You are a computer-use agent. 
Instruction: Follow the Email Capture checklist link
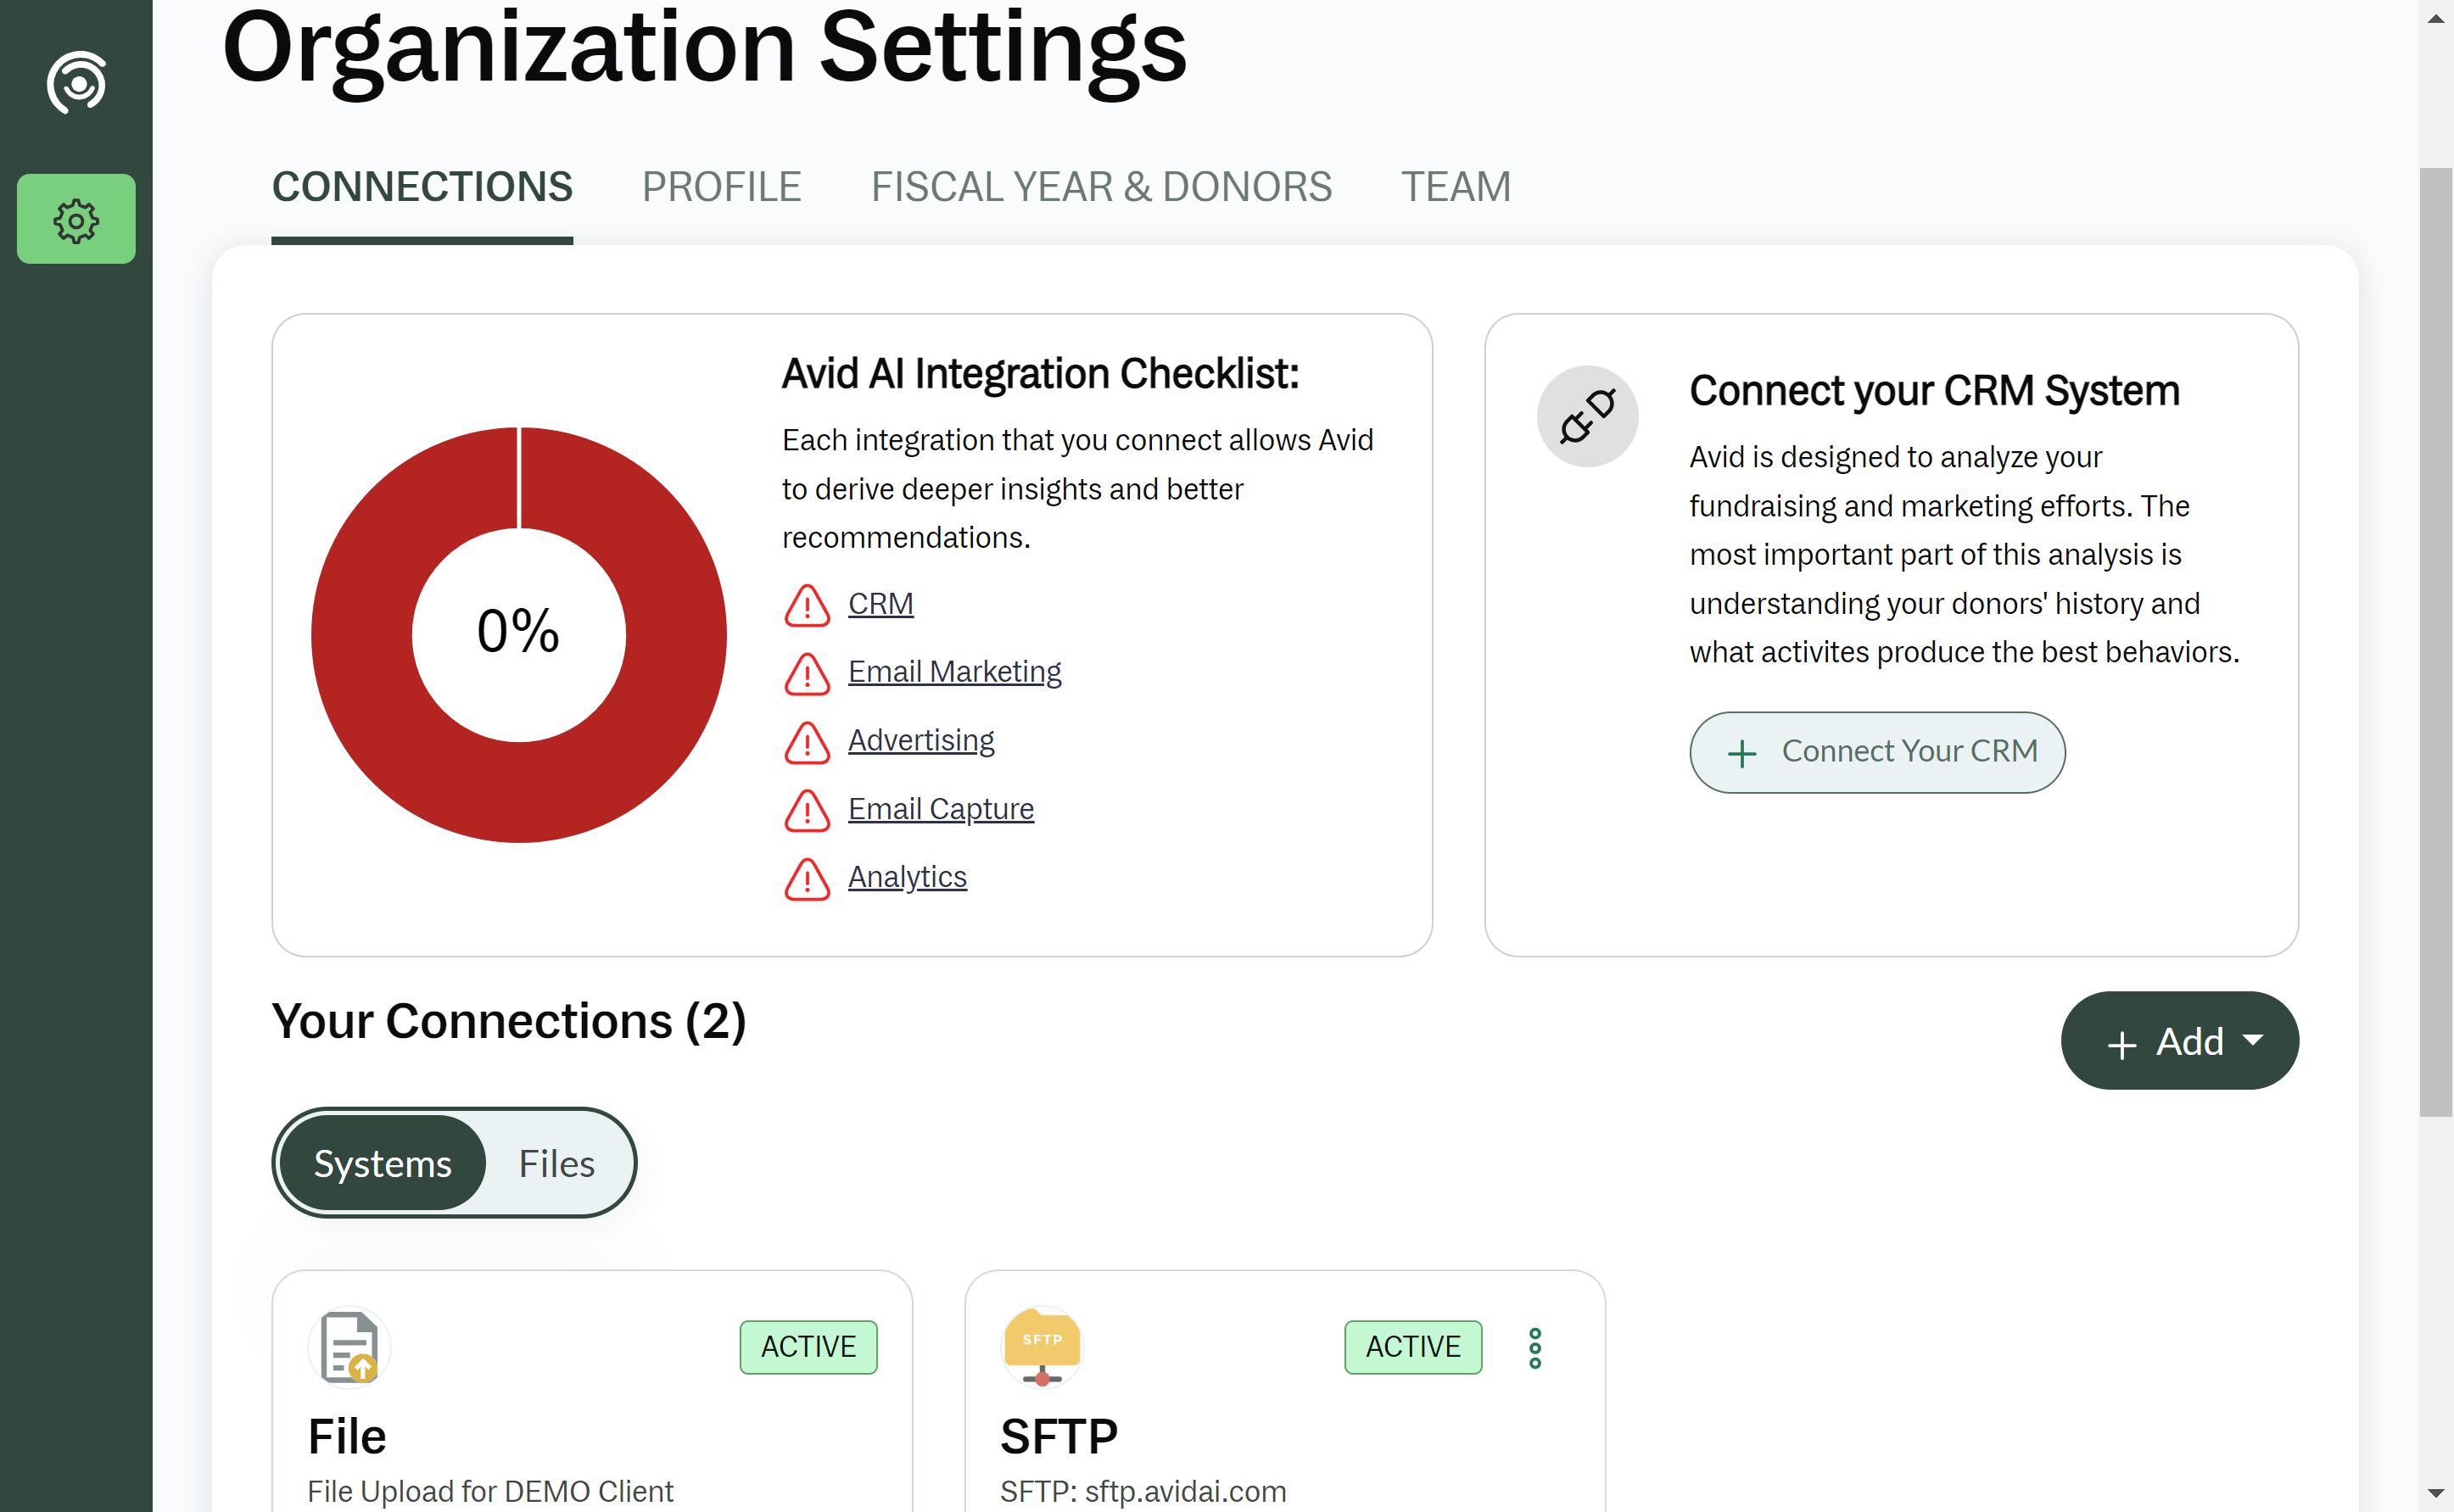(940, 809)
